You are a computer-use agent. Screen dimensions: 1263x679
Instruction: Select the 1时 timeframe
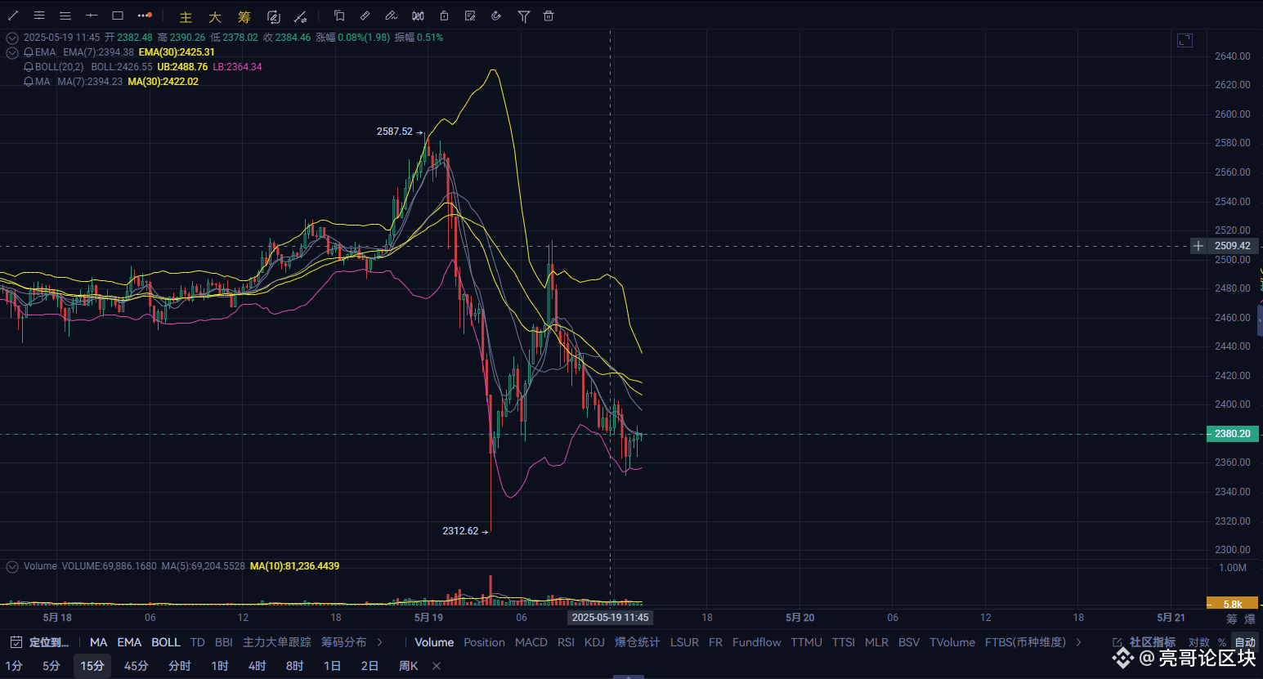pyautogui.click(x=220, y=666)
